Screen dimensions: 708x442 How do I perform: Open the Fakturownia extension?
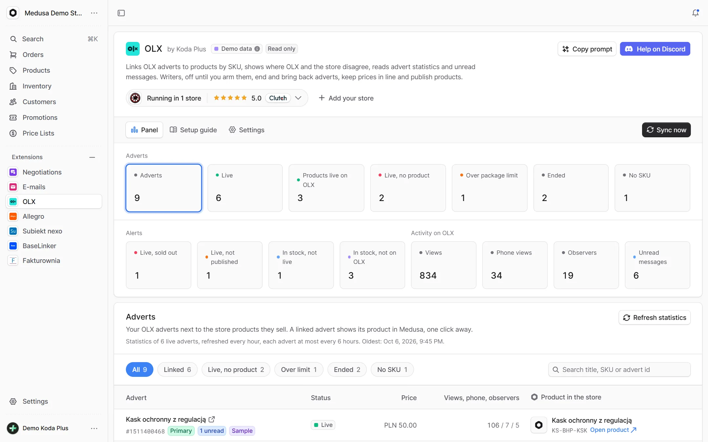pos(54,261)
